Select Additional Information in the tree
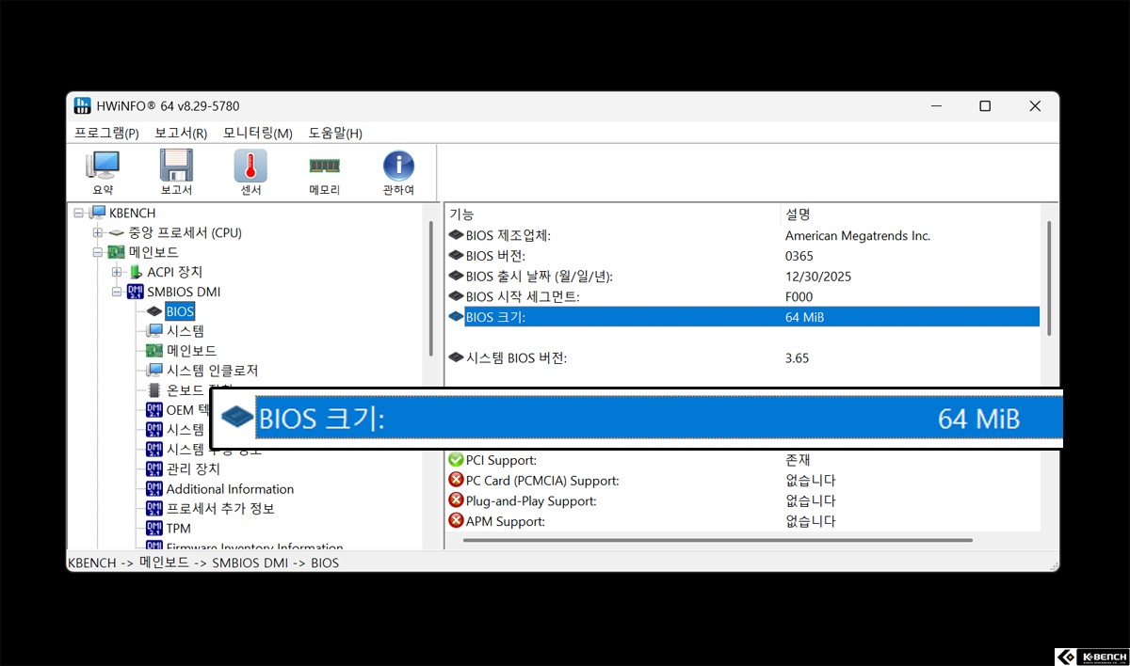The image size is (1130, 666). 230,489
